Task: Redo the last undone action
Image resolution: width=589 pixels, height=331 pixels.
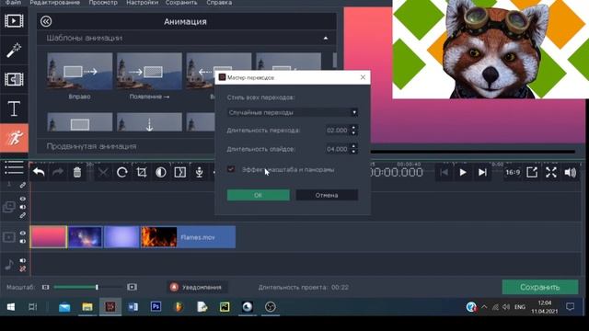Action: [x=58, y=172]
